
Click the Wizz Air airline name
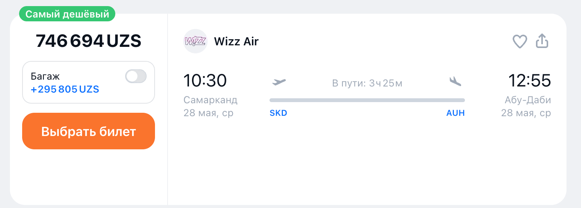pyautogui.click(x=236, y=41)
